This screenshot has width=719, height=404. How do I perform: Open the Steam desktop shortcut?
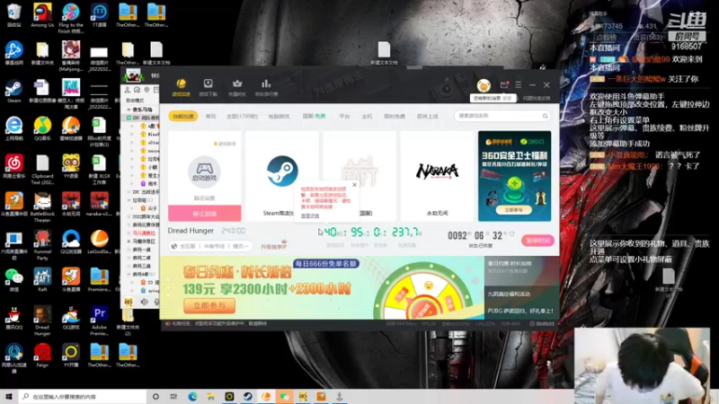click(x=13, y=92)
